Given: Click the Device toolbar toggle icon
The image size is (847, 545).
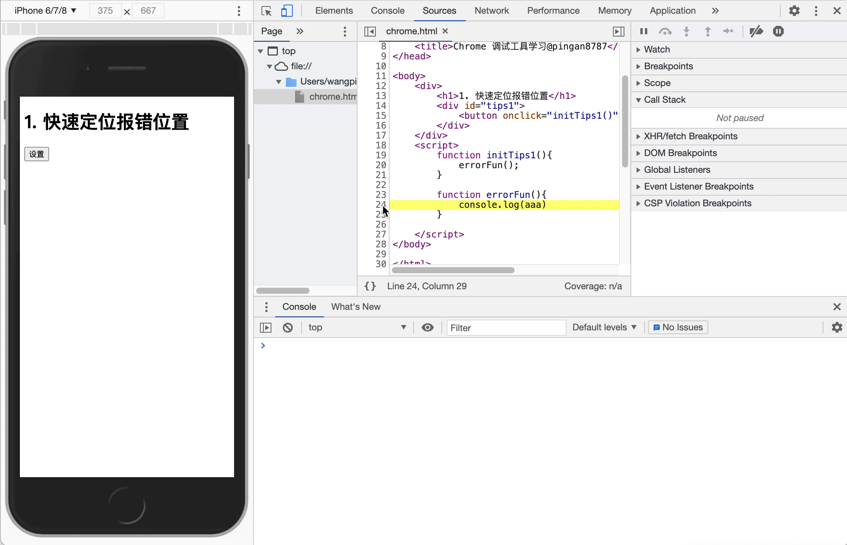Looking at the screenshot, I should click(x=286, y=11).
